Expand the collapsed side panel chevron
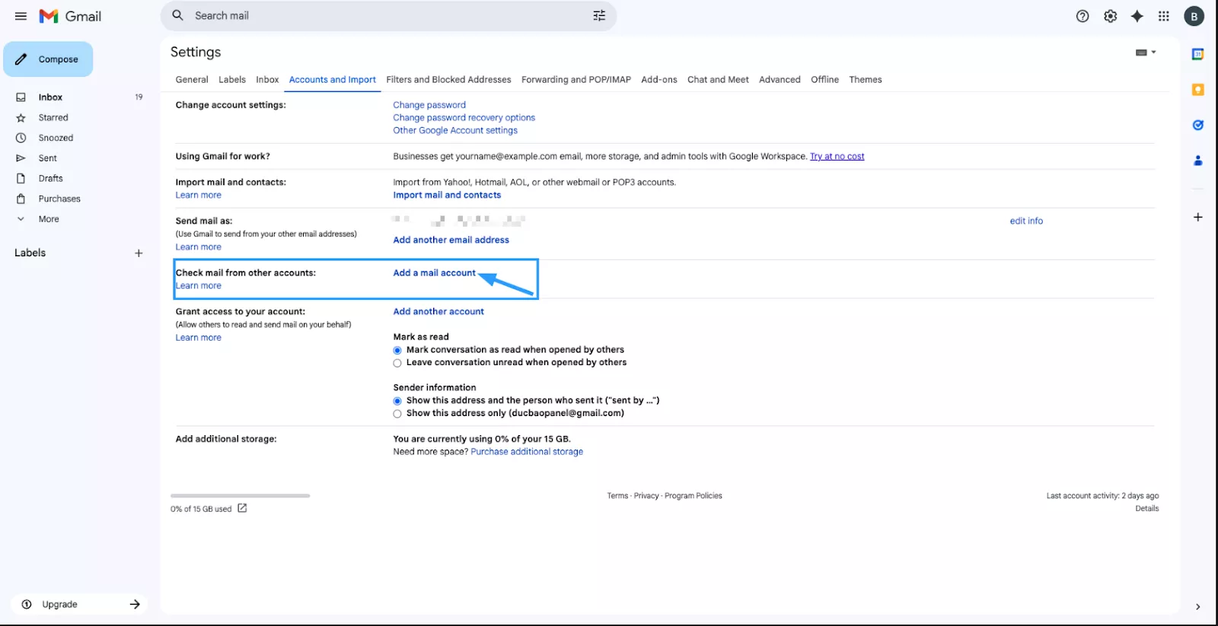The image size is (1218, 626). [x=1197, y=606]
